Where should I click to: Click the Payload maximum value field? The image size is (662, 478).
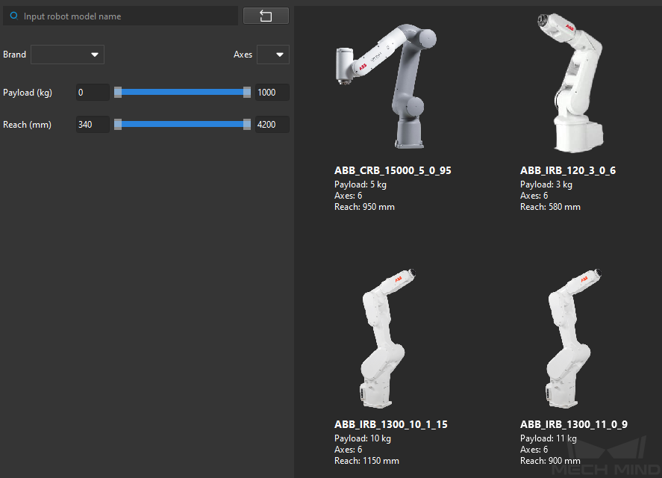pyautogui.click(x=272, y=93)
